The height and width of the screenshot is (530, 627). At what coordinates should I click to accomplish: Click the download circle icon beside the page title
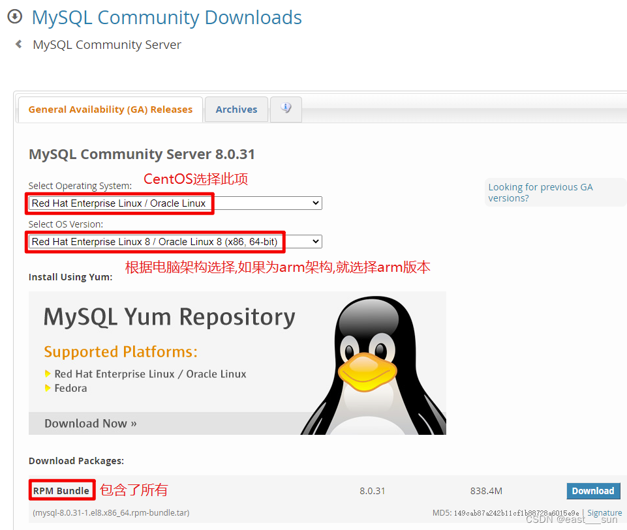coord(15,17)
